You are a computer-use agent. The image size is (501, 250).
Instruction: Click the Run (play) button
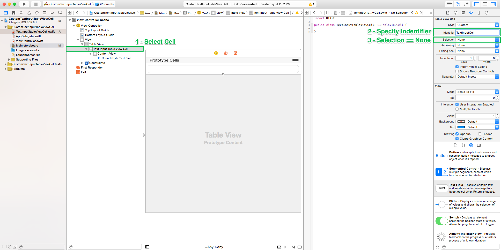point(24,4)
